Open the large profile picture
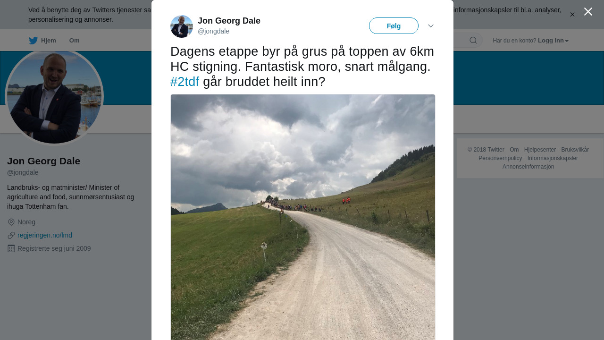 (x=54, y=96)
